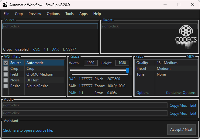Enable the Crop filter checkbox

click(x=6, y=69)
